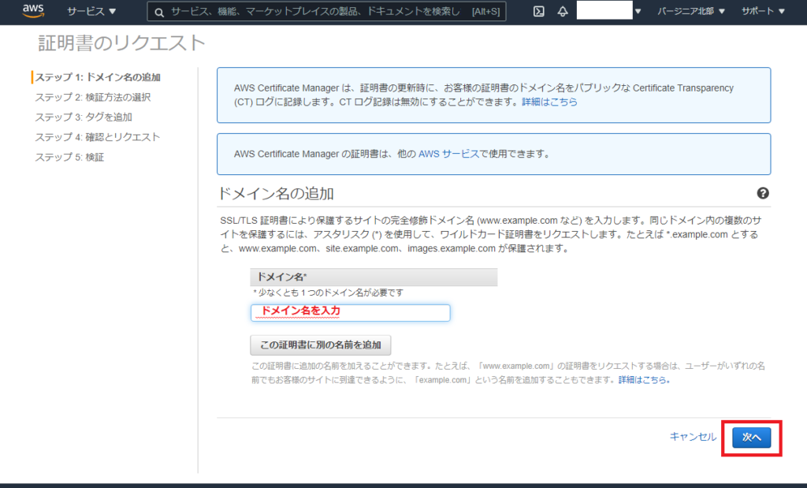The image size is (807, 488).
Task: Select ステップ 2: 検証方法の選択
Action: (x=93, y=97)
